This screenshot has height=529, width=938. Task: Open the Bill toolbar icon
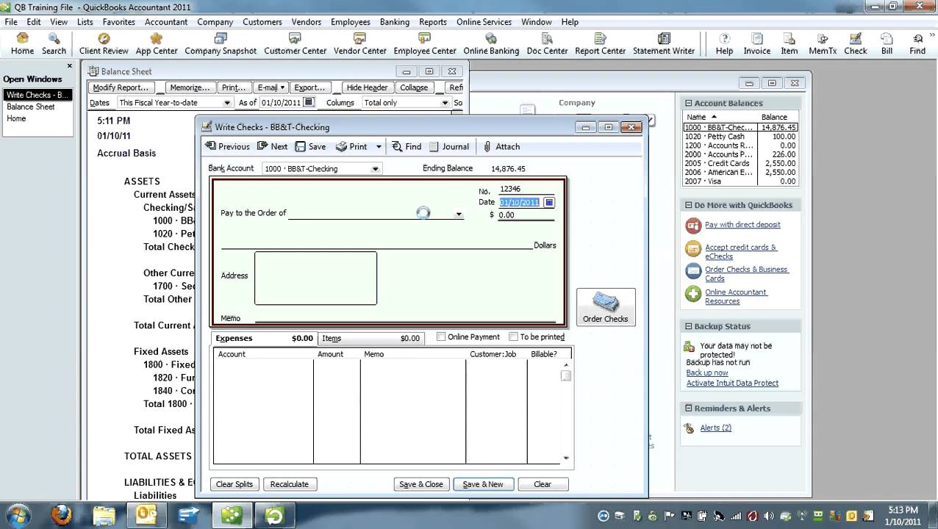click(887, 44)
